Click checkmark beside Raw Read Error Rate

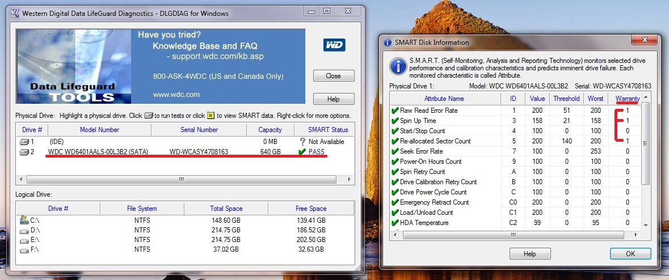tap(395, 111)
